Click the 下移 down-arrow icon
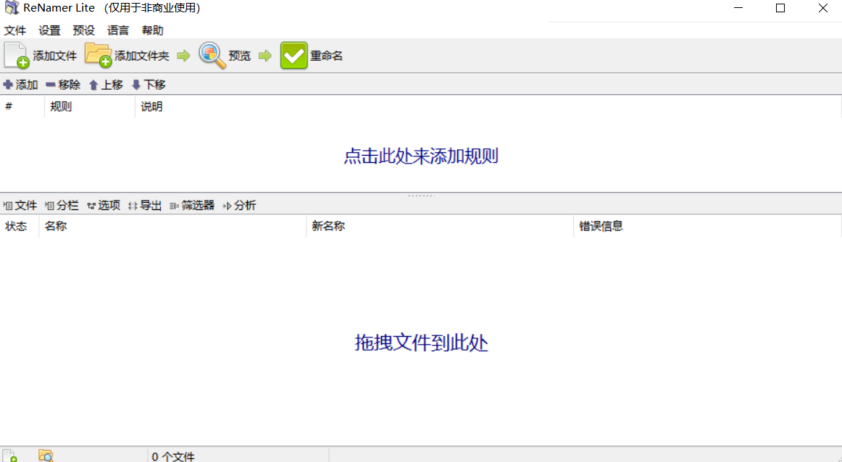Viewport: 842px width, 462px height. [x=136, y=84]
